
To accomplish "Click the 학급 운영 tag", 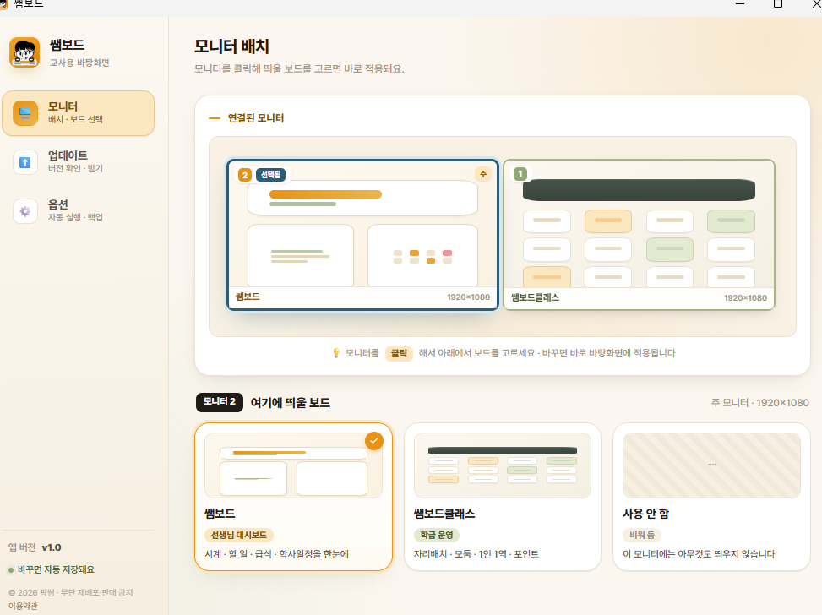I will (x=437, y=535).
